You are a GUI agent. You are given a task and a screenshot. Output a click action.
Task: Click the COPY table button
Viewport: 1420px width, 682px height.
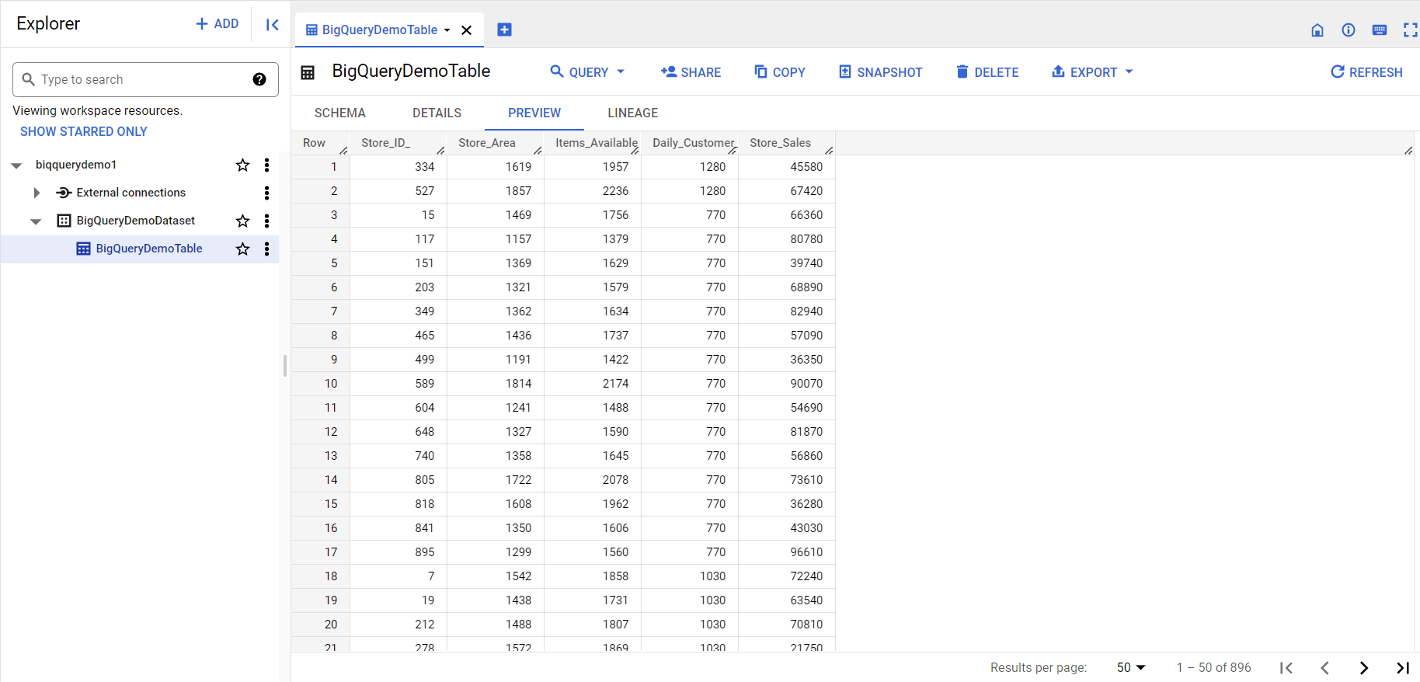(x=780, y=72)
